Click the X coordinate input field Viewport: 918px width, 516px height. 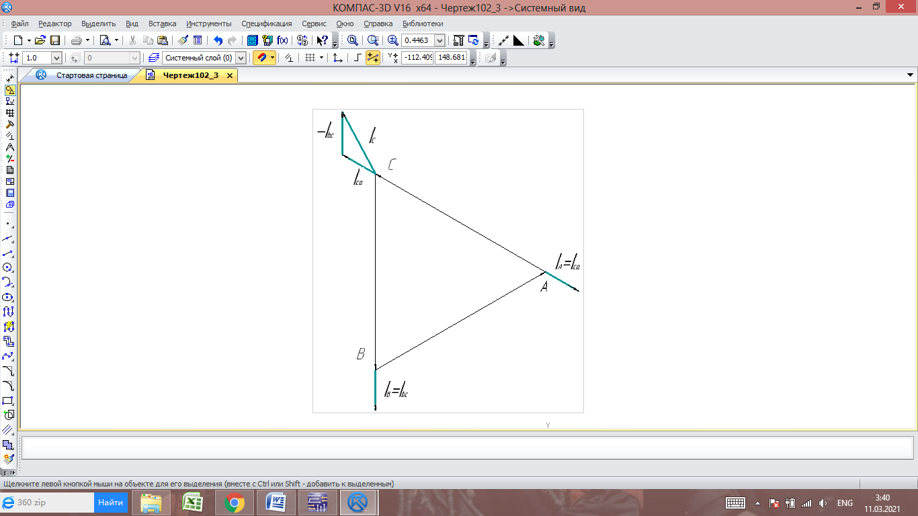click(417, 58)
